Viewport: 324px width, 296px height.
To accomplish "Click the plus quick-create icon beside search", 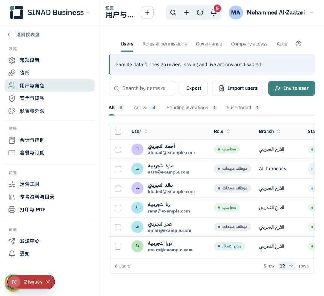I will [x=186, y=13].
